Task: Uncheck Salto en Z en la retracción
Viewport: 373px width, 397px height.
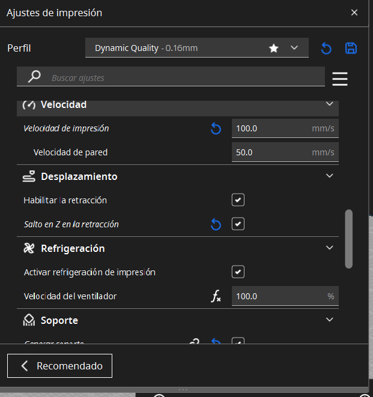Action: click(238, 224)
